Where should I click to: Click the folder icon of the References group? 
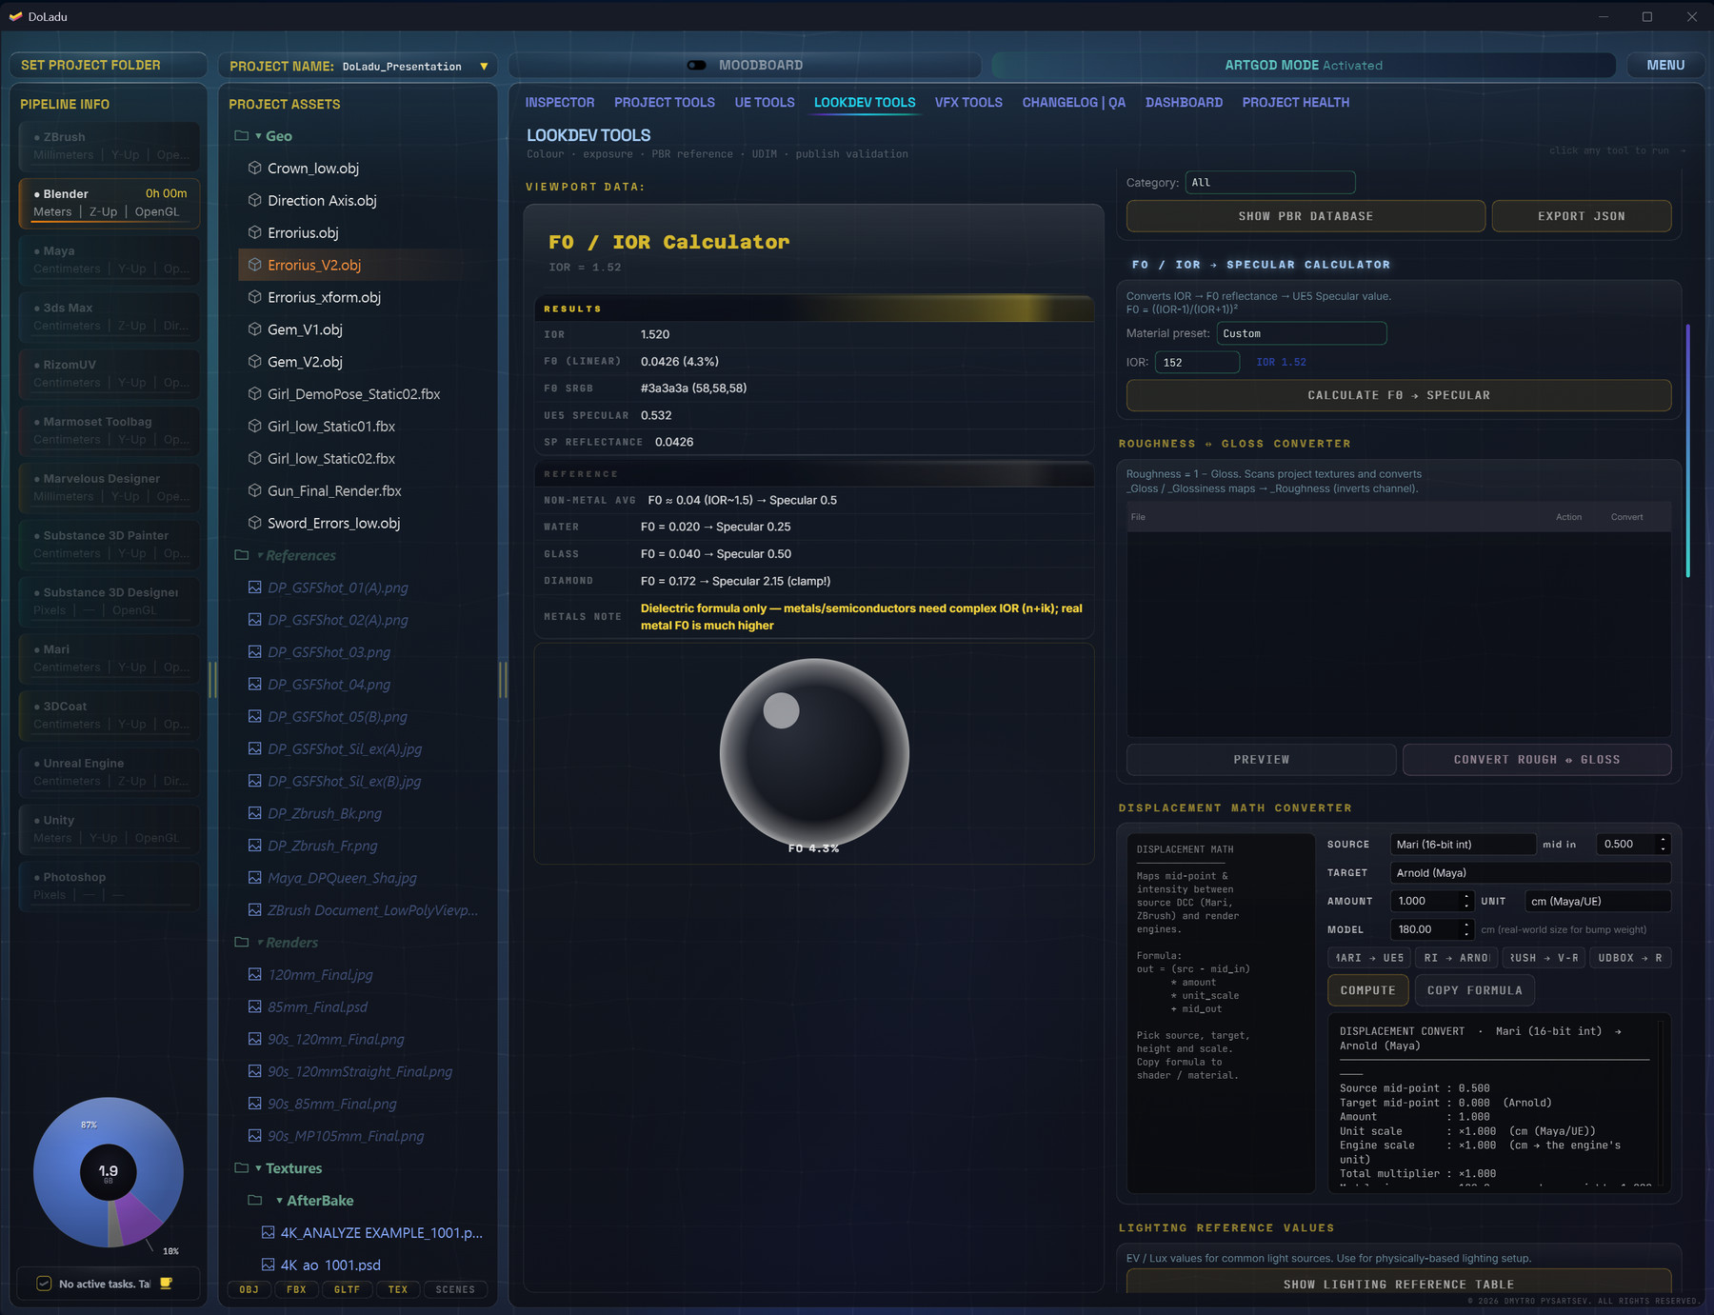242,555
